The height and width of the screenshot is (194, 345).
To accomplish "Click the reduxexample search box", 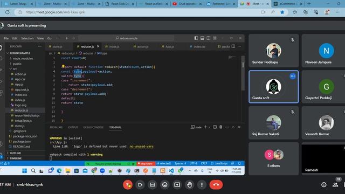I will pos(126,38).
